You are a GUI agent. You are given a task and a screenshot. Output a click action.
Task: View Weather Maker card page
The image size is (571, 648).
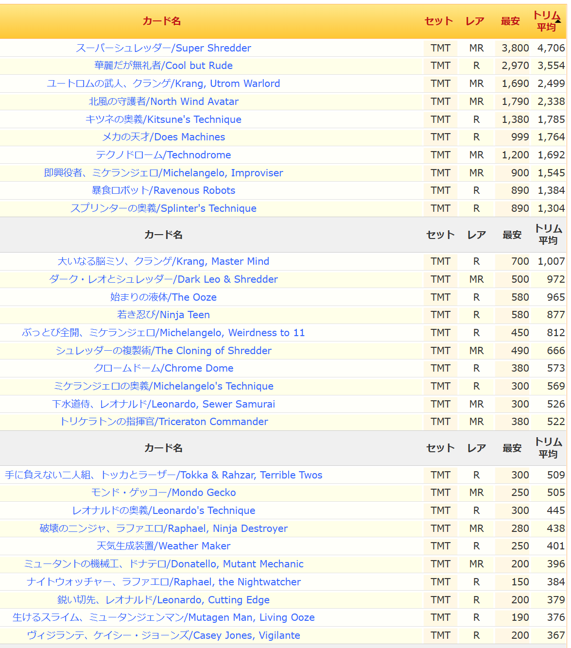coord(163,546)
